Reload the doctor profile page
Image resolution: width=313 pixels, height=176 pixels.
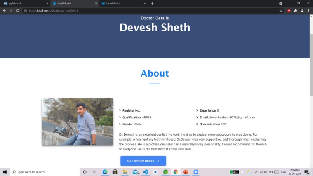(x=17, y=10)
